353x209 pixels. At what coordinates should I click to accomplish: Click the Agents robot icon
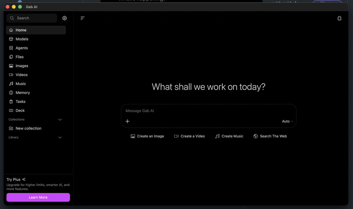pos(11,48)
